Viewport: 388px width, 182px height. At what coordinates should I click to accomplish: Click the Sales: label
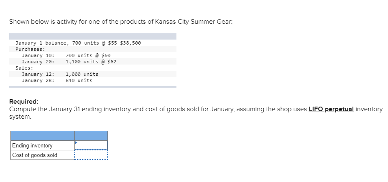click(x=24, y=68)
